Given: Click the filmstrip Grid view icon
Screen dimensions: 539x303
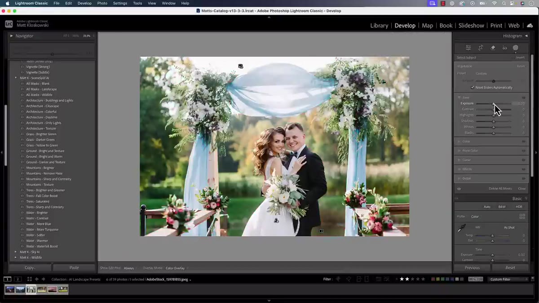Looking at the screenshot, I should [29, 279].
